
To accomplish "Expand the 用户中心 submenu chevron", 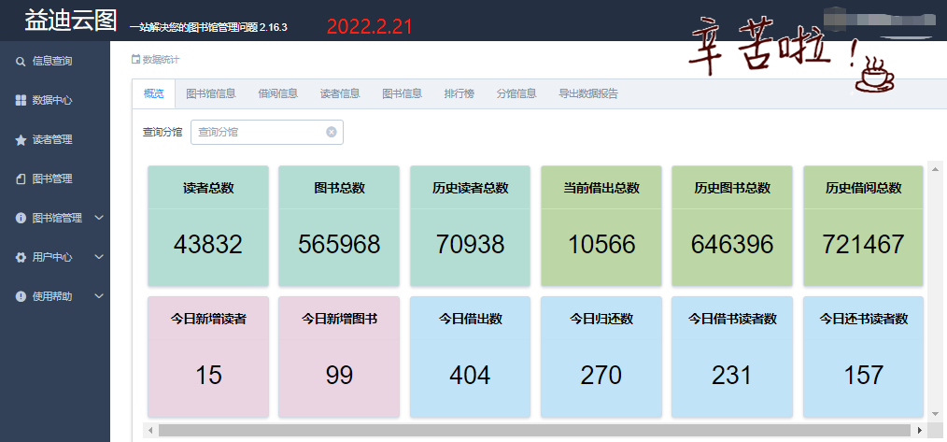I will click(99, 258).
